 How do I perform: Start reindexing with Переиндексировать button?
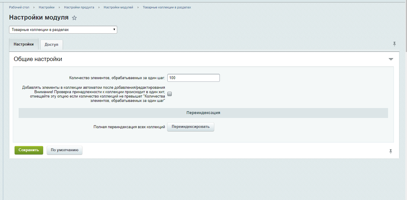(191, 127)
